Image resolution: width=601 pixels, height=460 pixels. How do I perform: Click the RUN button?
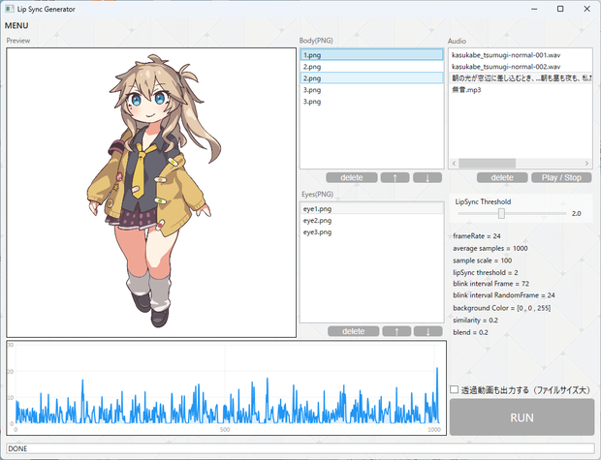(522, 417)
